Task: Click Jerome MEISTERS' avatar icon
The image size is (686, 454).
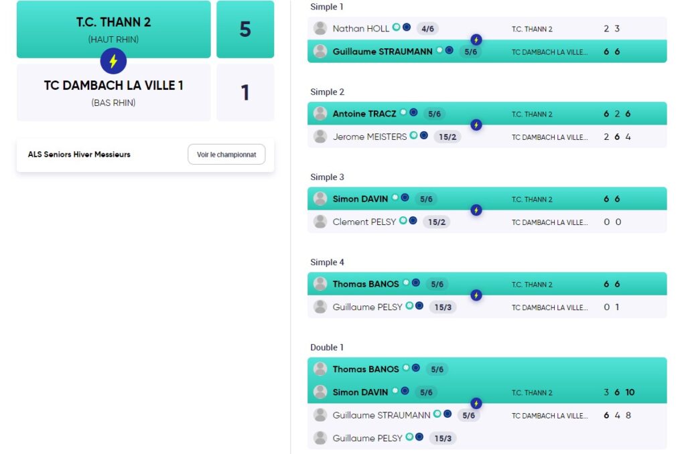Action: 320,137
